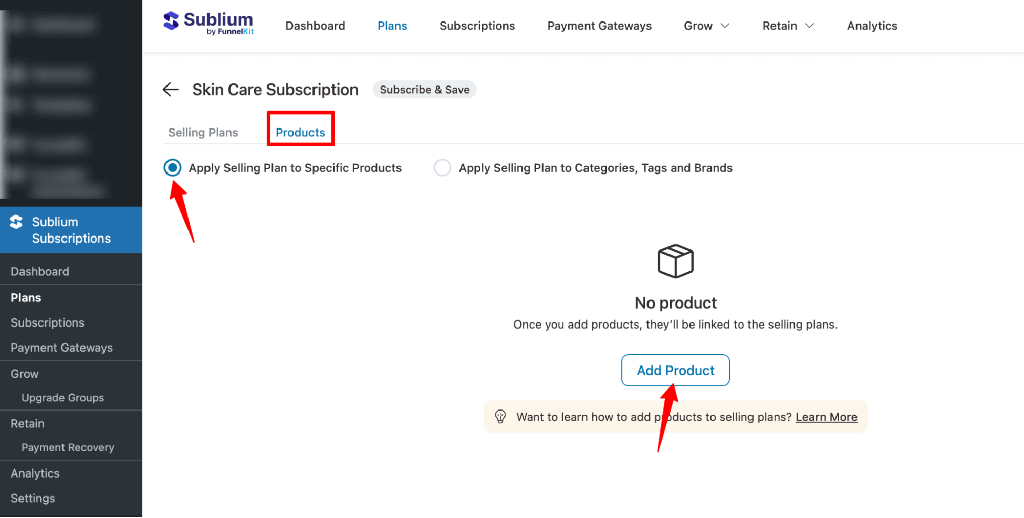Click the back arrow beside Skin Care Subscription
Viewport: 1024px width, 518px height.
point(171,89)
